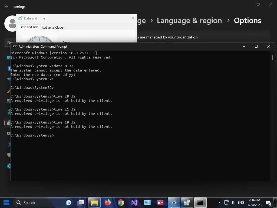Close the Settings window

271,4
